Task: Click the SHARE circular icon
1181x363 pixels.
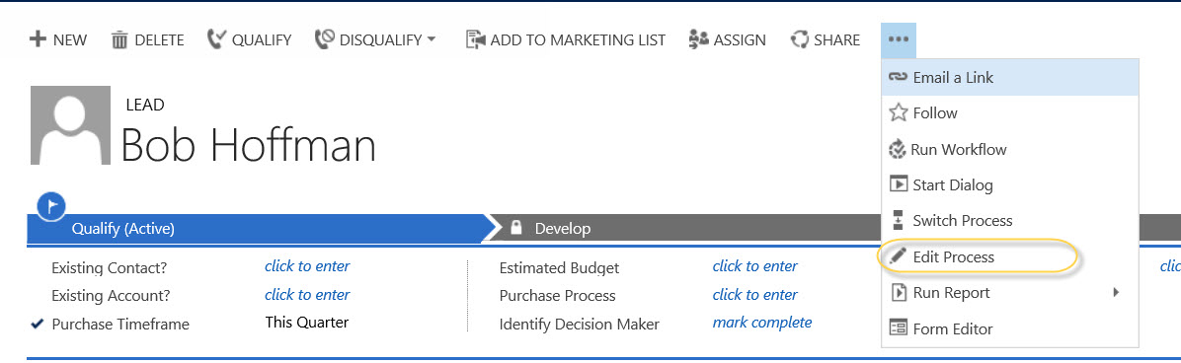Action: tap(799, 39)
